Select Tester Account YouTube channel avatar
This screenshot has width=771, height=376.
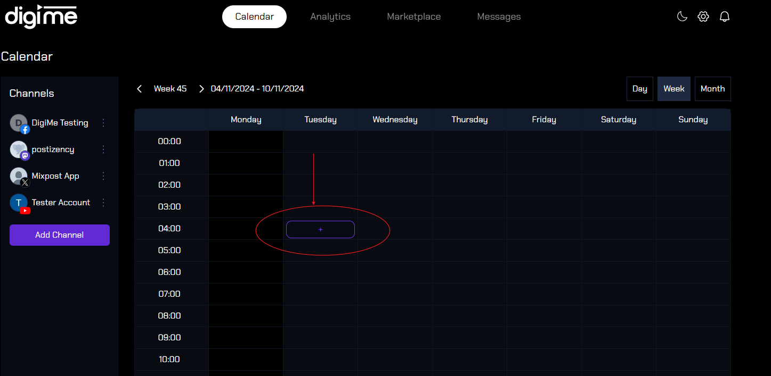tap(19, 203)
